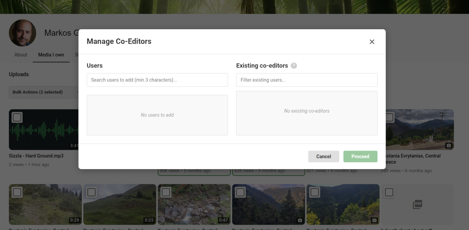469x230 pixels.
Task: Click the Cancel button in the dialog
Action: tap(324, 156)
